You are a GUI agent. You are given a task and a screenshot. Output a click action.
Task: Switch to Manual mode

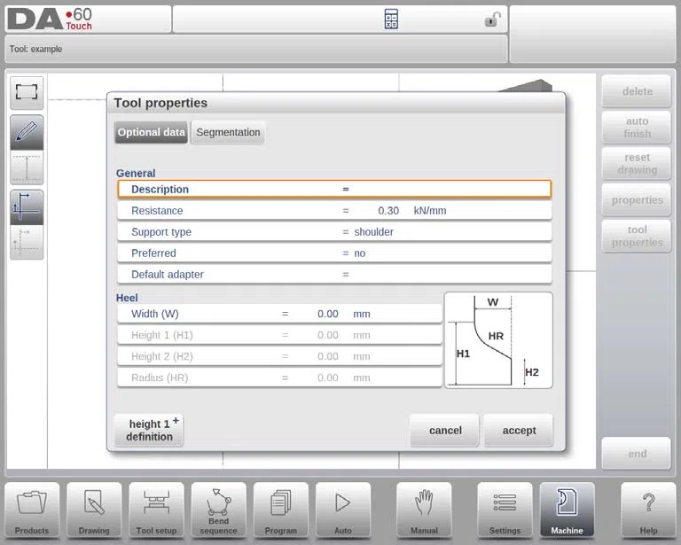(x=424, y=510)
